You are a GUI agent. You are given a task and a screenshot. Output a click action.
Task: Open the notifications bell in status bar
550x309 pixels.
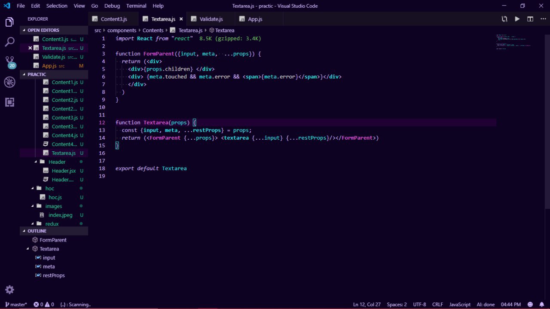point(542,304)
